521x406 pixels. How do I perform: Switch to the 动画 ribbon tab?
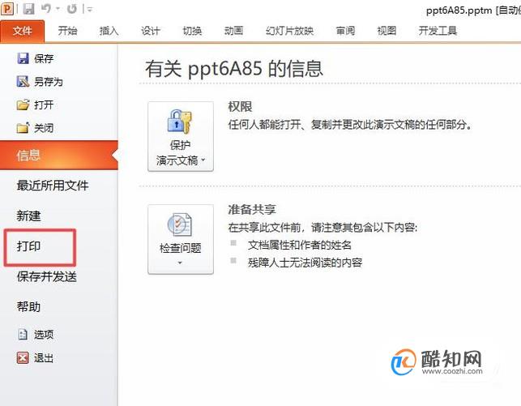click(x=233, y=31)
